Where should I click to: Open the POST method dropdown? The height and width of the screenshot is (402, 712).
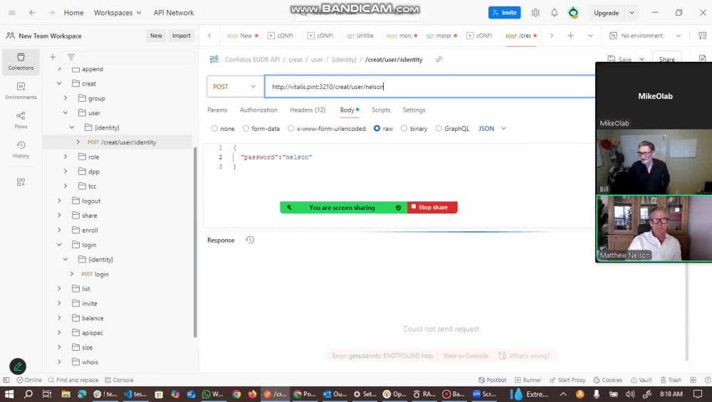(x=235, y=87)
